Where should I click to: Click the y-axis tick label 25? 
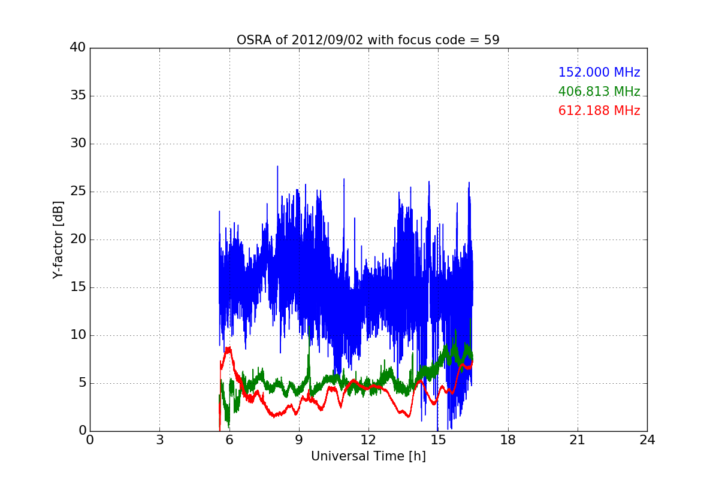click(78, 192)
